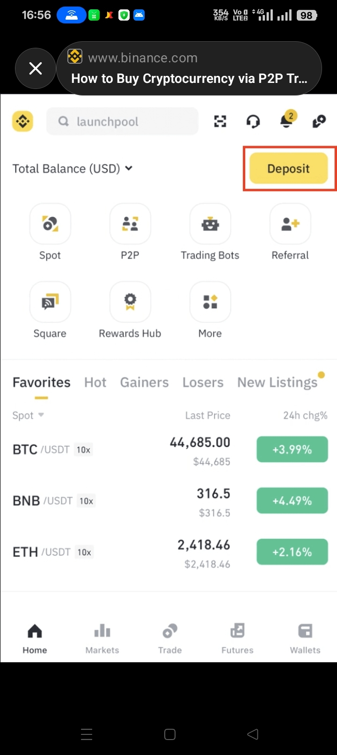Viewport: 337px width, 755px height.
Task: Open Trading Bots shortcut
Action: [210, 224]
